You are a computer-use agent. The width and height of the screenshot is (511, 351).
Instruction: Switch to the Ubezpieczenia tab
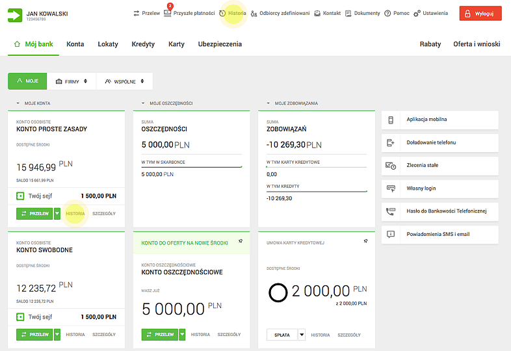(220, 44)
